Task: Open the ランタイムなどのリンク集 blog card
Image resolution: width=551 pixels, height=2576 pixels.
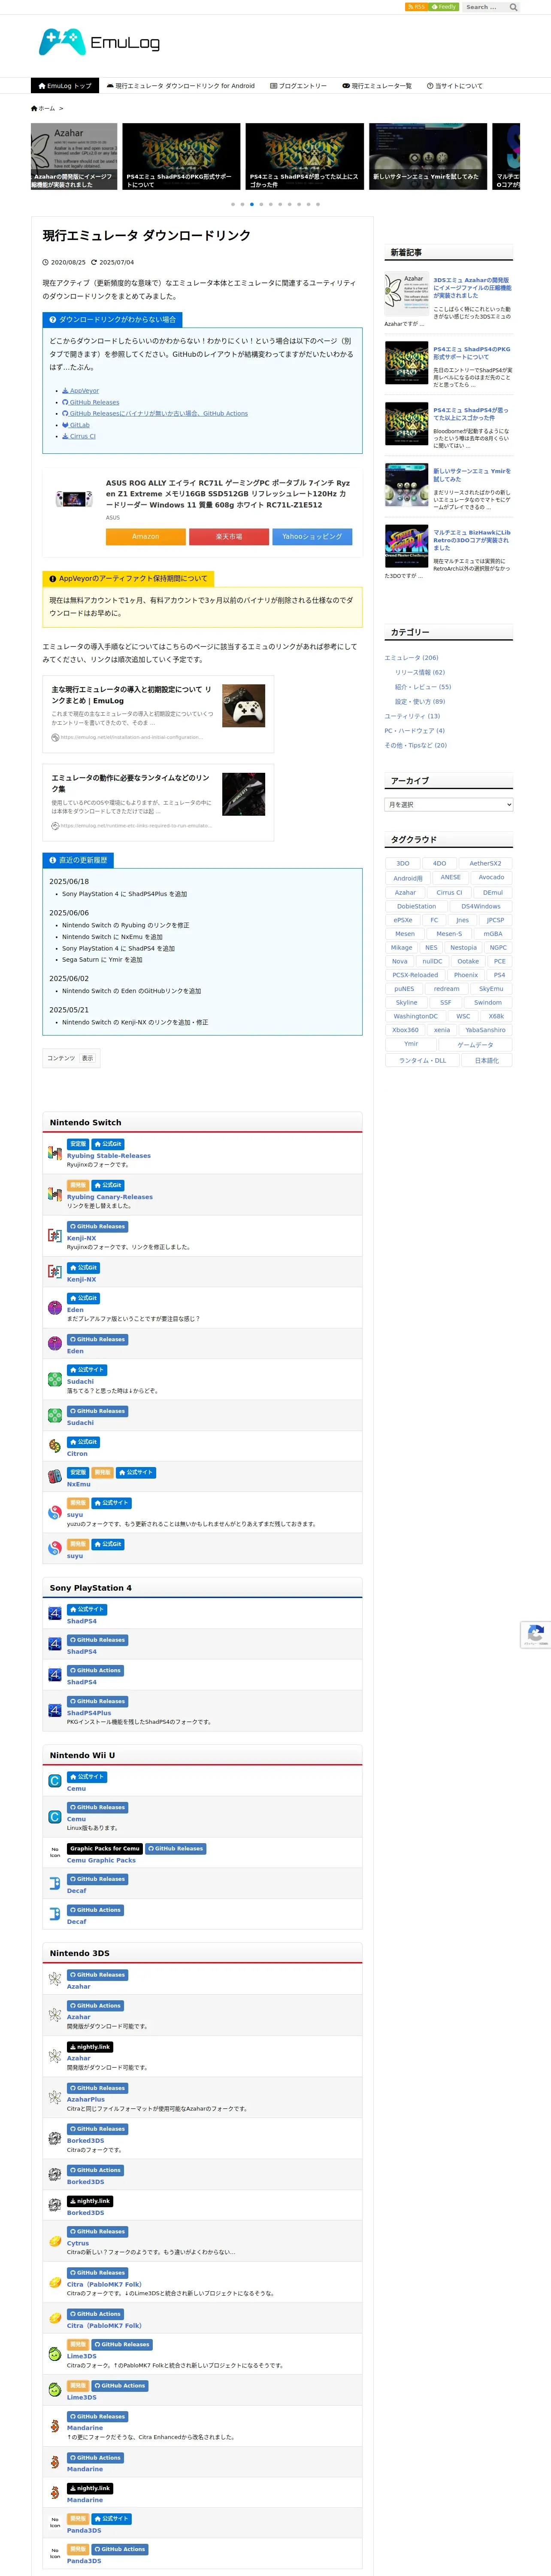Action: click(x=158, y=803)
